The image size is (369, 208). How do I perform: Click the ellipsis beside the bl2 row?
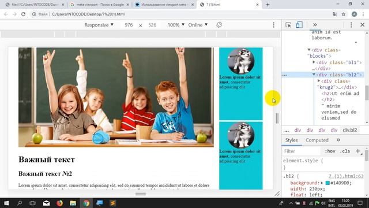(285, 75)
